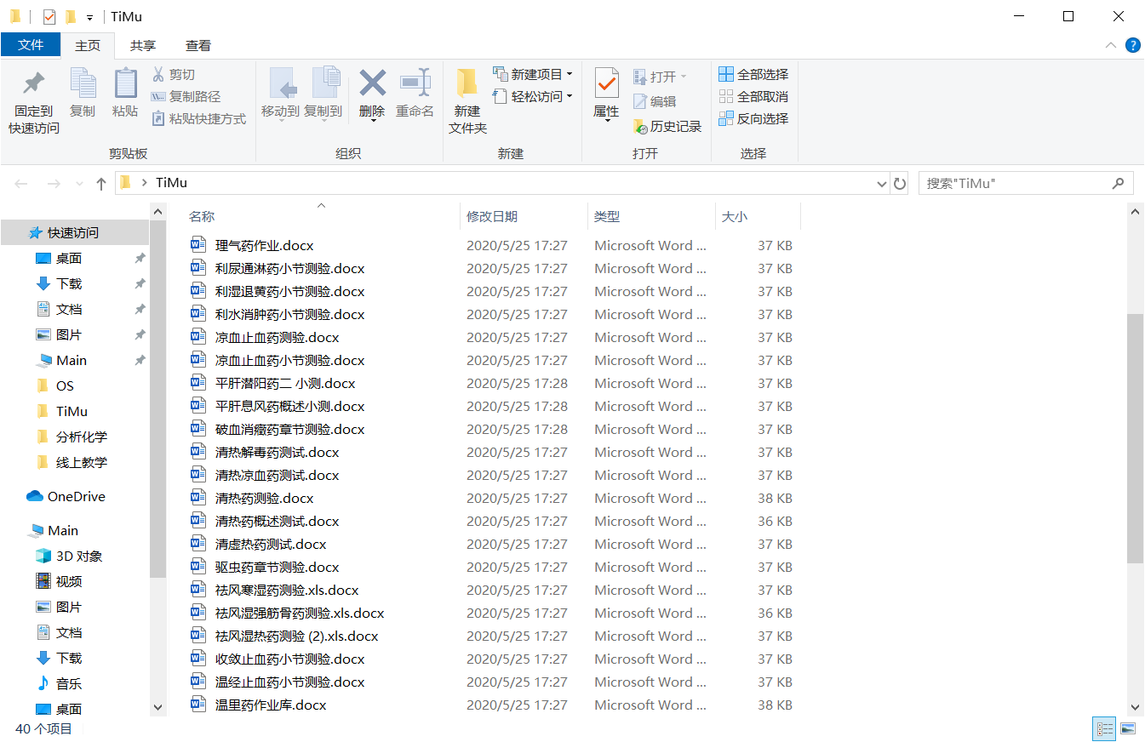Switch to the 查看 ribbon tab

tap(198, 45)
